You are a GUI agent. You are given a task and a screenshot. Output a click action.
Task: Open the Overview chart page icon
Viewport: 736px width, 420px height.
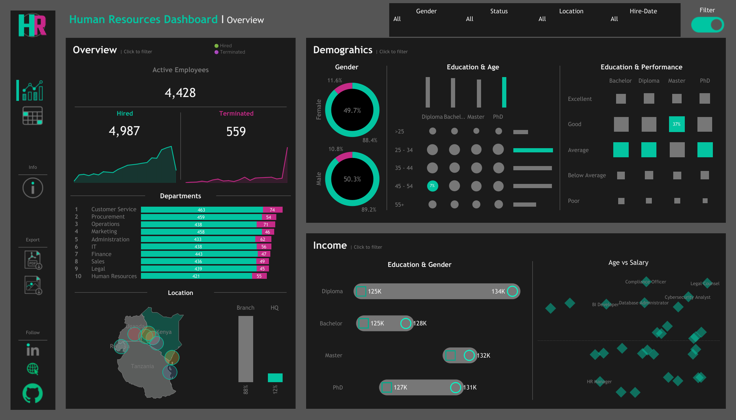[x=33, y=90]
